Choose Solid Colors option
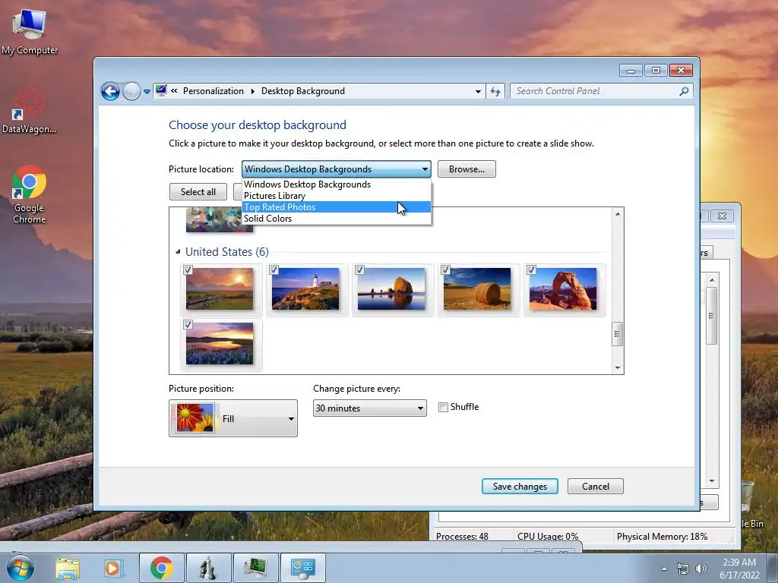Screen dimensions: 778x583 click(336, 219)
